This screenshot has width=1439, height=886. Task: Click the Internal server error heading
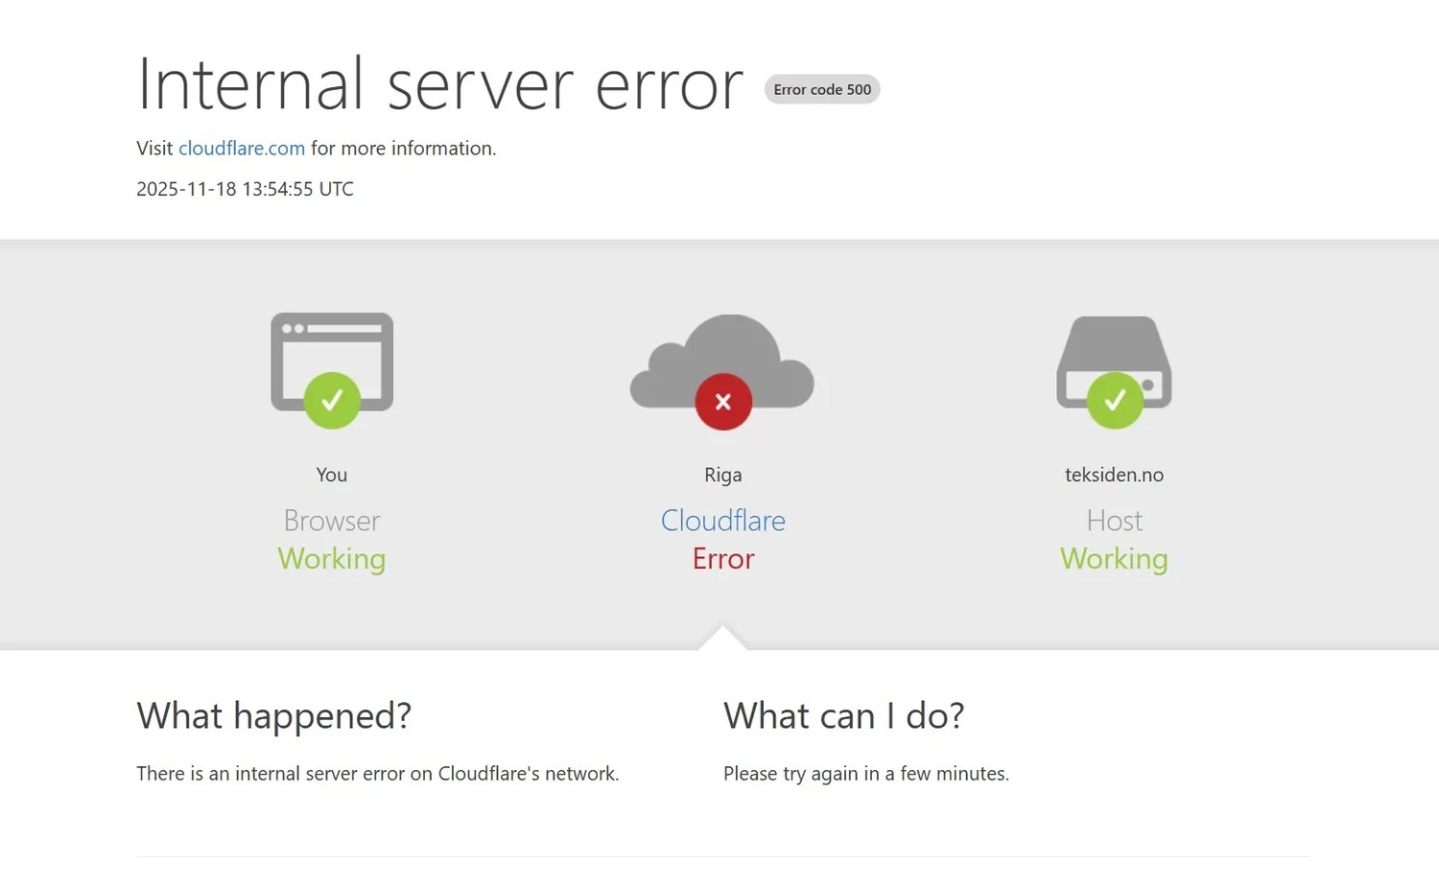tap(439, 84)
